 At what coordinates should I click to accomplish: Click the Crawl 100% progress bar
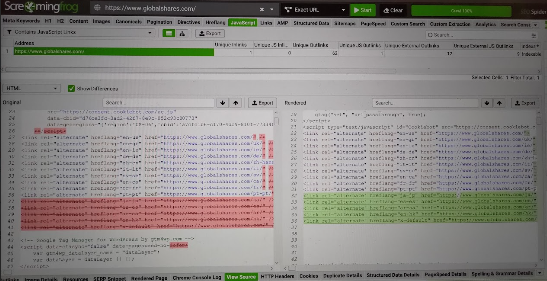pyautogui.click(x=461, y=11)
